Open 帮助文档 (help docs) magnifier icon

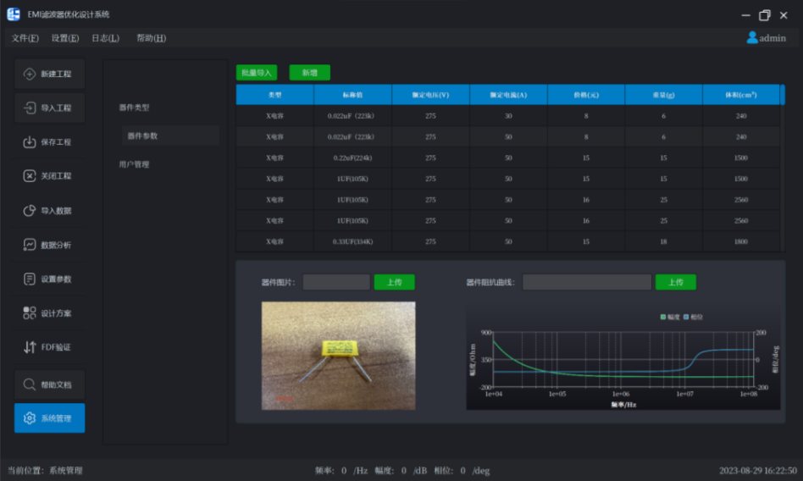point(29,384)
